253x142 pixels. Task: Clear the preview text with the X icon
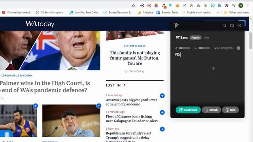click(238, 48)
